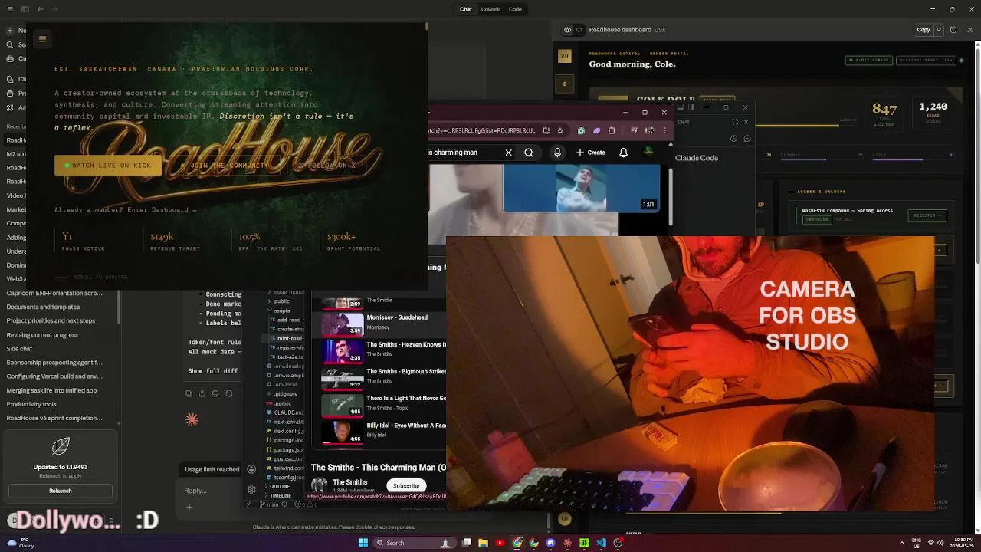Viewport: 981px width, 552px height.
Task: Click dashboard diamond sidebar icon
Action: [565, 82]
